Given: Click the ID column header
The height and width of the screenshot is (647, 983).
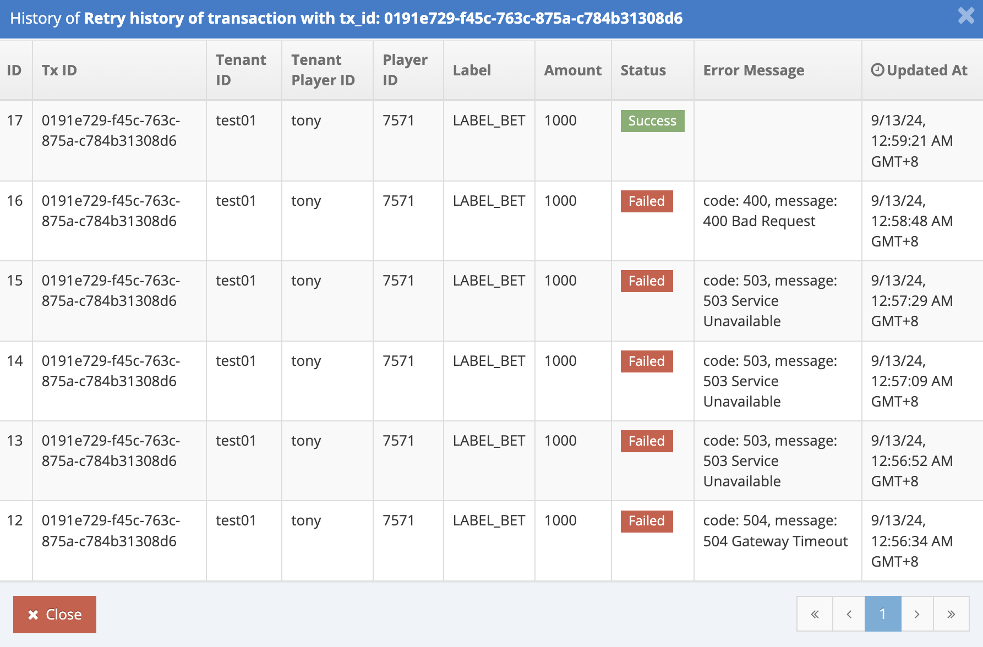Looking at the screenshot, I should (14, 70).
